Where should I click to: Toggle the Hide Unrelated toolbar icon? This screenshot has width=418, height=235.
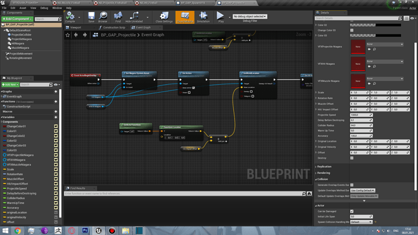(x=134, y=17)
